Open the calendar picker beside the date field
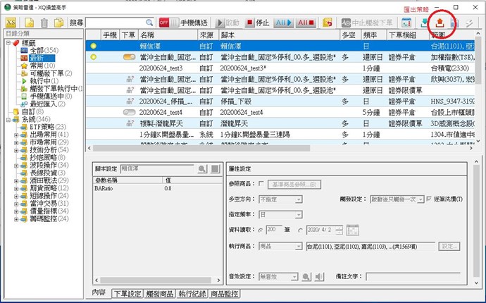 pyautogui.click(x=353, y=230)
